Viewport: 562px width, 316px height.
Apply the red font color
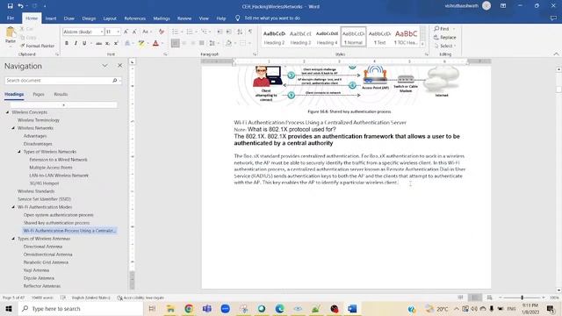[155, 43]
